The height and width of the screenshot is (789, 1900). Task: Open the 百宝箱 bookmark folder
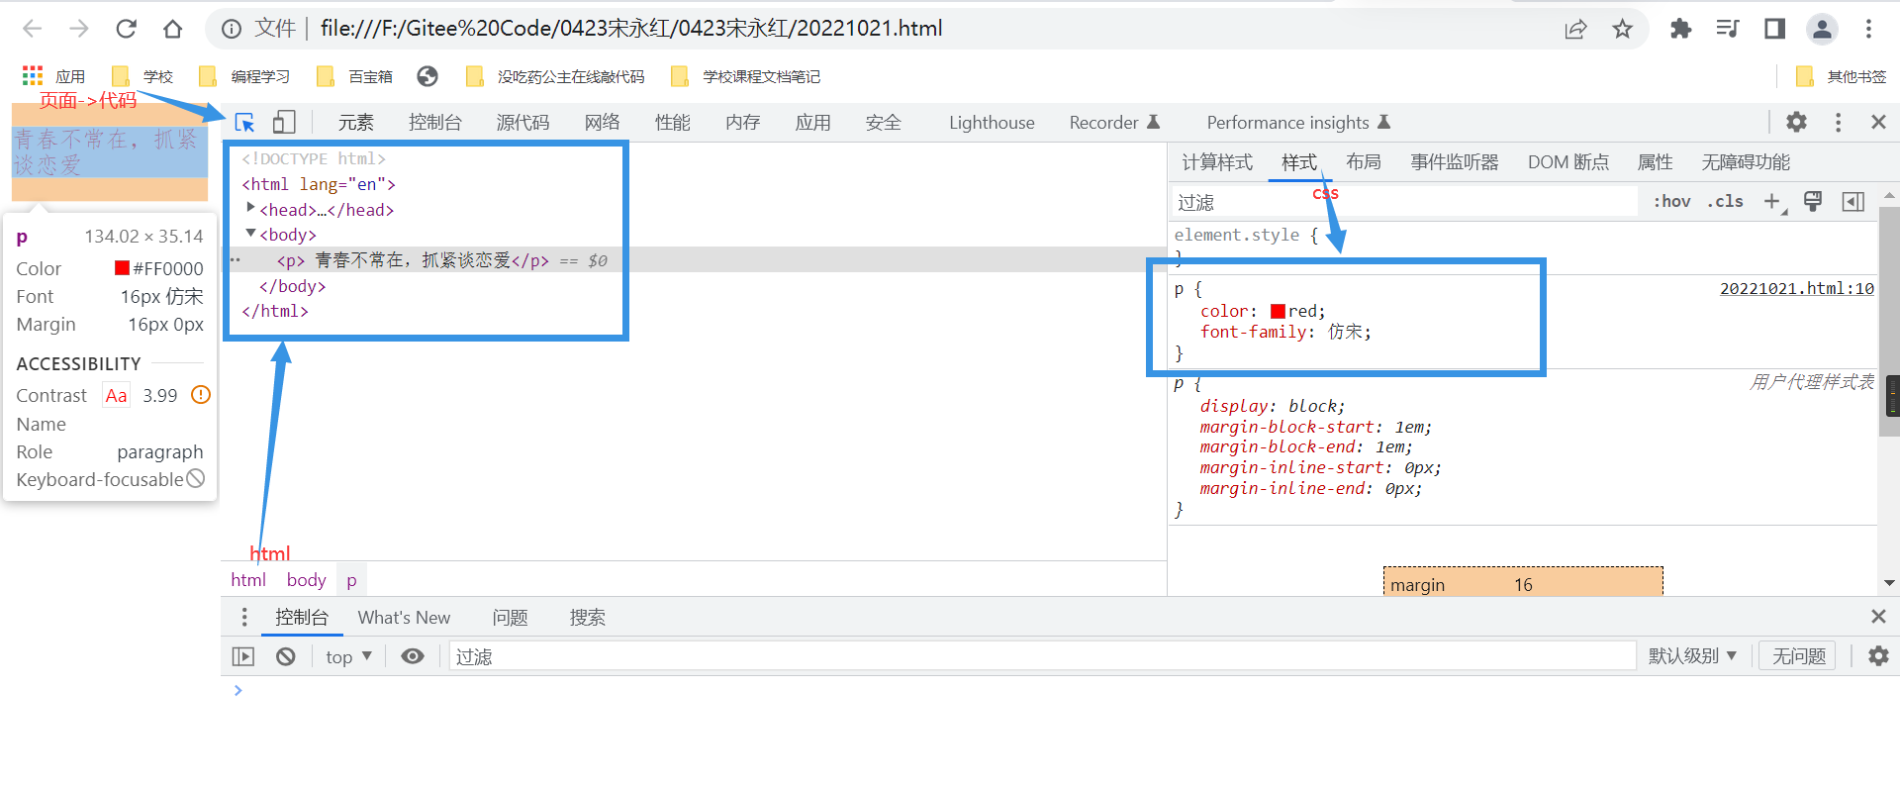point(354,76)
